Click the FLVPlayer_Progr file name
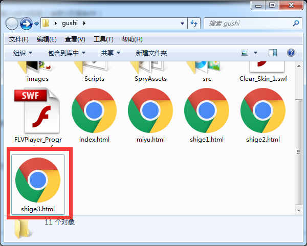Image resolution: width=307 pixels, height=246 pixels. (x=38, y=140)
